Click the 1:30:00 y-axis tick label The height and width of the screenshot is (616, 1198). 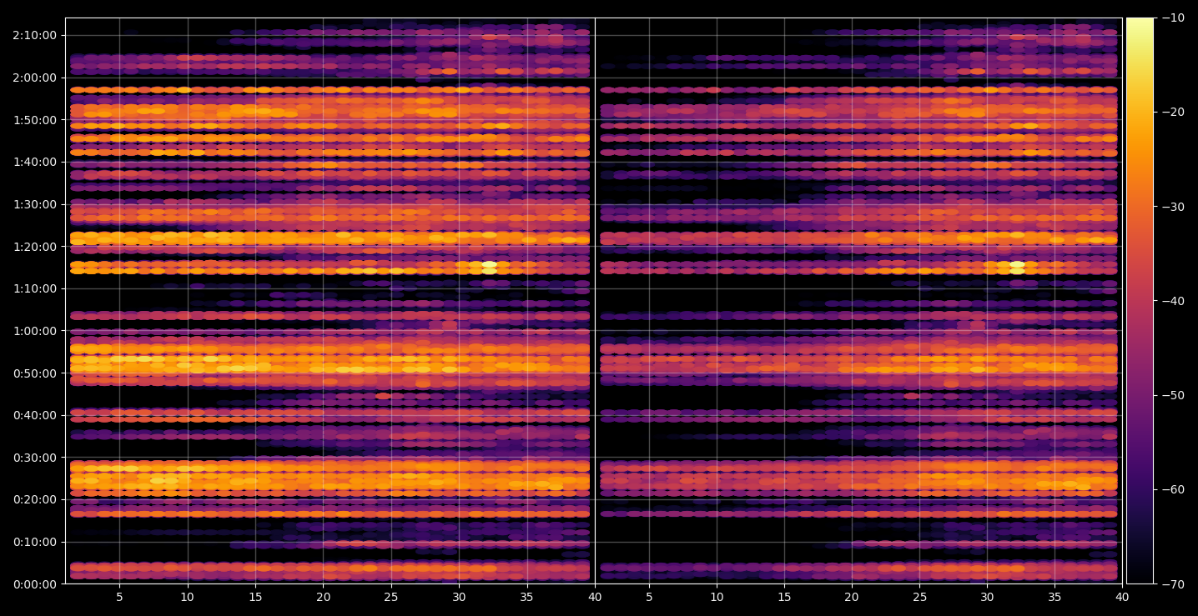pyautogui.click(x=35, y=204)
